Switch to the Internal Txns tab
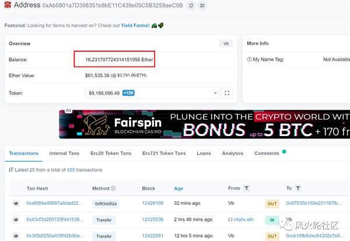Viewport: 350px width, 241px height. pos(66,153)
